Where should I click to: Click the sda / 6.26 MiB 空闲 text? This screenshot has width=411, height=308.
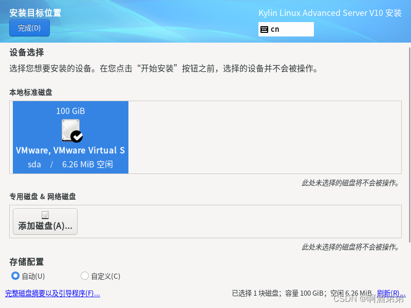click(x=70, y=164)
